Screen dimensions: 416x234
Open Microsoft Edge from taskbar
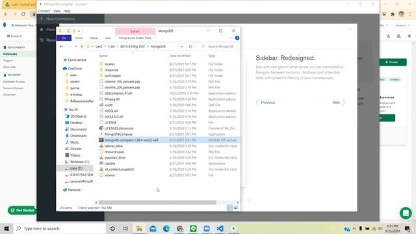(x=166, y=228)
